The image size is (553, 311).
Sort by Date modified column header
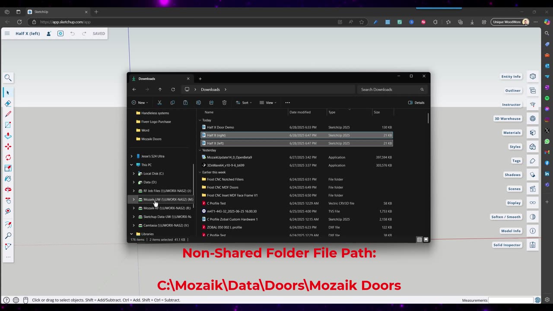(x=307, y=112)
